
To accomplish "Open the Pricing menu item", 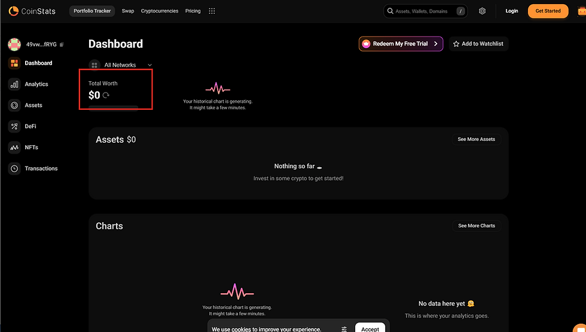I will (x=193, y=11).
